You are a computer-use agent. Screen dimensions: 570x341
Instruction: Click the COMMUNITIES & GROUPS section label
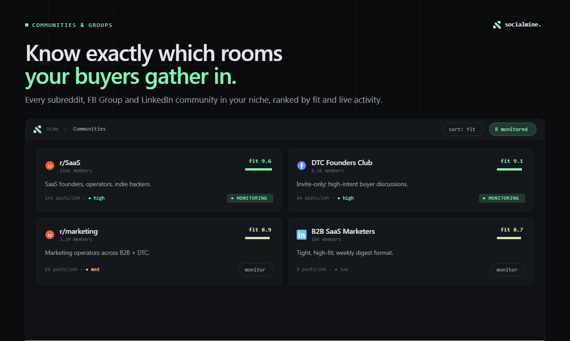(72, 25)
